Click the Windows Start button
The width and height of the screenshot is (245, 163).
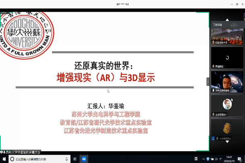(4, 159)
